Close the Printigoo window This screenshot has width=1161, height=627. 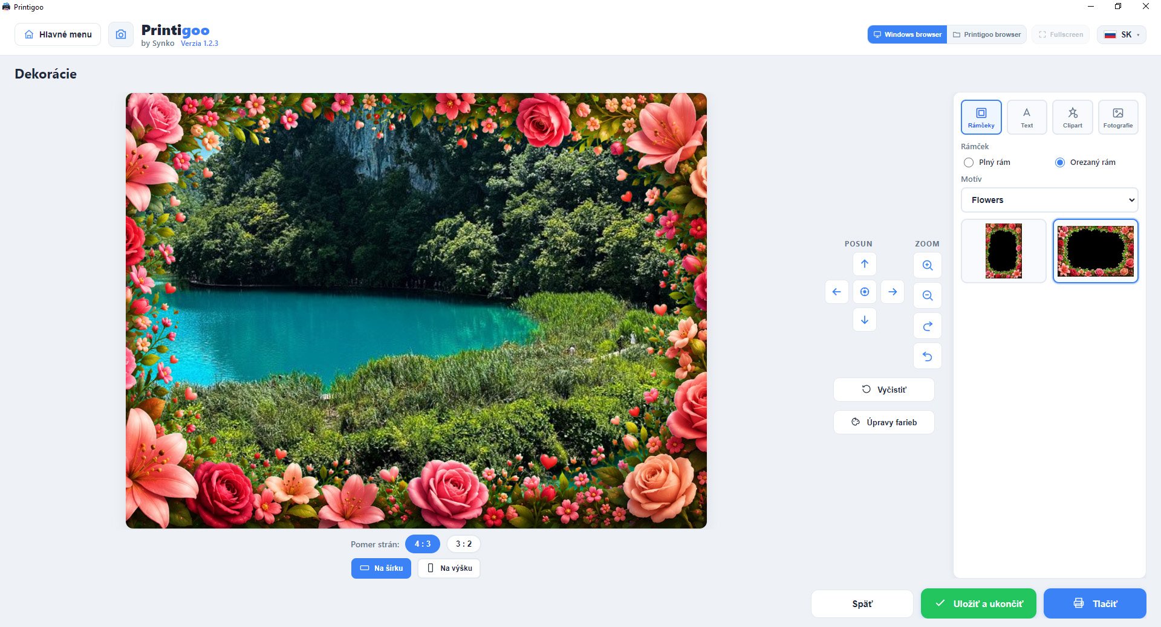[1146, 7]
